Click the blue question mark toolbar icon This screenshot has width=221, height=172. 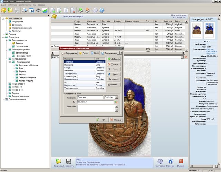[102, 10]
